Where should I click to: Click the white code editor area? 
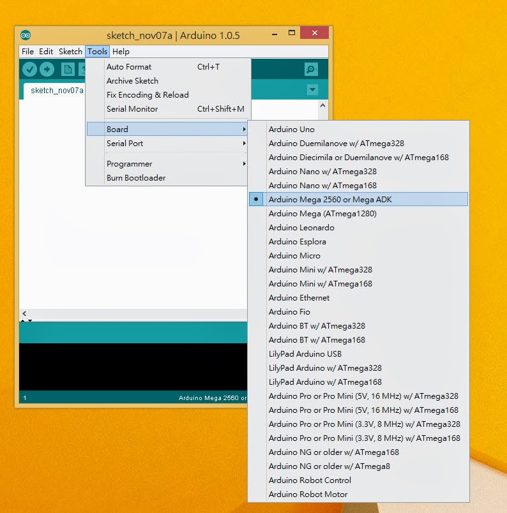(x=133, y=247)
